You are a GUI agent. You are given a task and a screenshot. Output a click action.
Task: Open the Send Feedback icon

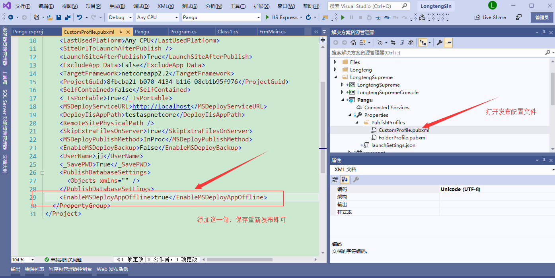(519, 17)
